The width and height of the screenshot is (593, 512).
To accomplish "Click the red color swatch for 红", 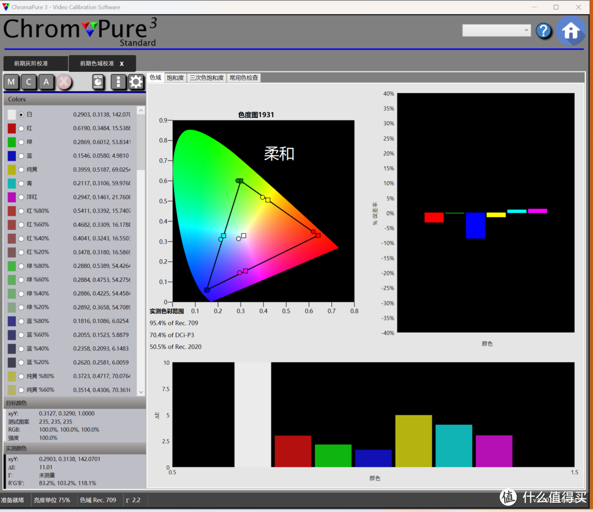I will pyautogui.click(x=12, y=129).
